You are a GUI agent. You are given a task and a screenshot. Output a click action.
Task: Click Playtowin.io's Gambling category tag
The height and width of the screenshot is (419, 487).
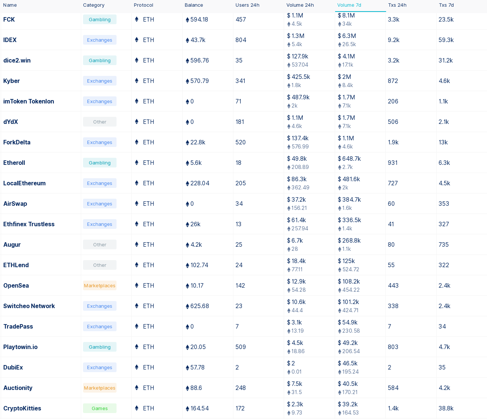(x=100, y=347)
